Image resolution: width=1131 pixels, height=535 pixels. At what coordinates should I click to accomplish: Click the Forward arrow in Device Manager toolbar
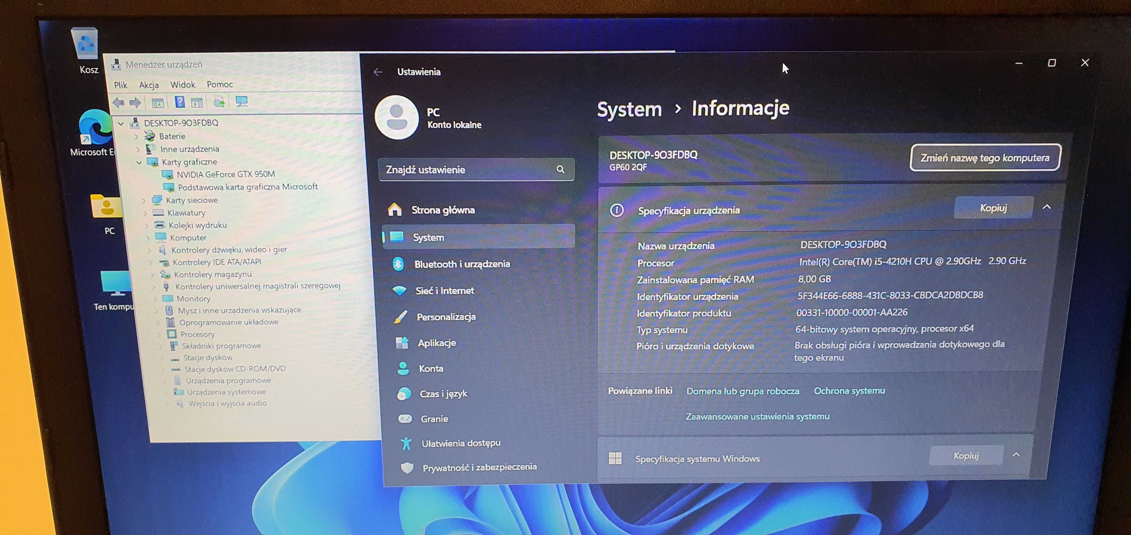[135, 103]
